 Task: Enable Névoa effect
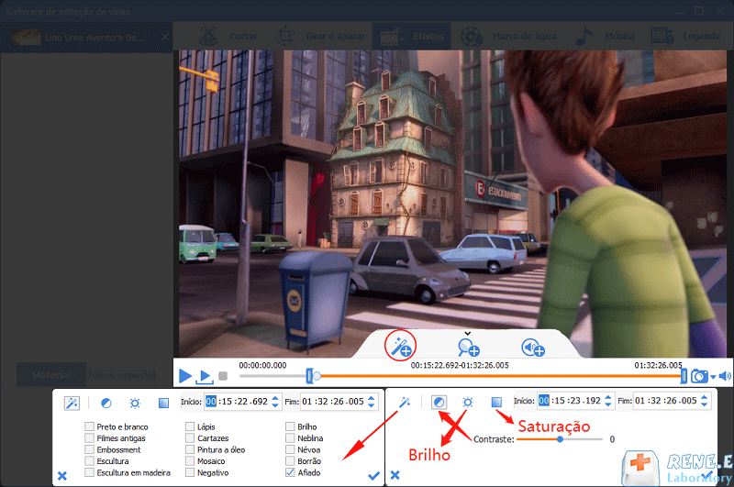tap(290, 449)
